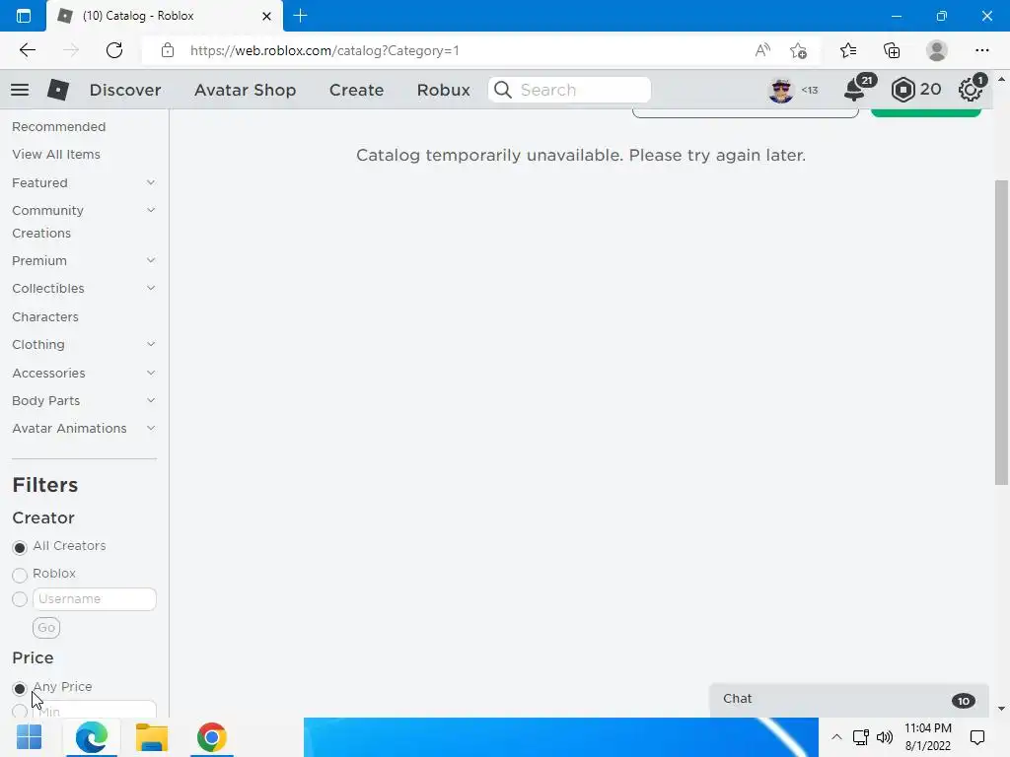
Task: Open the network icon in tray
Action: (860, 737)
